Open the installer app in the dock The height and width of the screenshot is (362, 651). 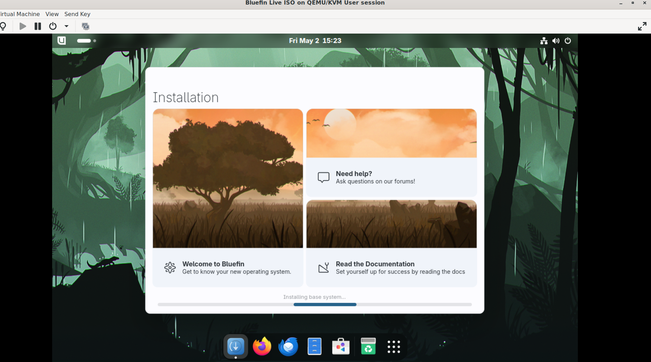[236, 347]
